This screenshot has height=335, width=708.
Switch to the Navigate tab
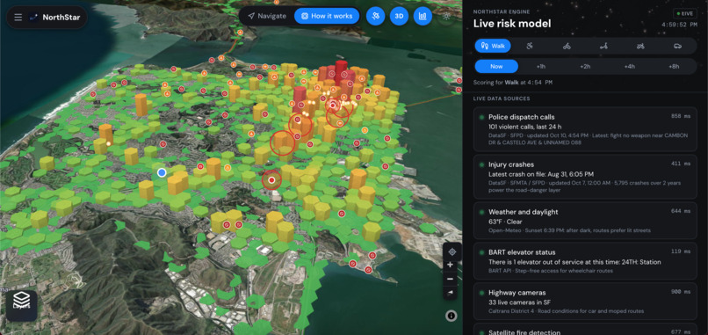[267, 16]
